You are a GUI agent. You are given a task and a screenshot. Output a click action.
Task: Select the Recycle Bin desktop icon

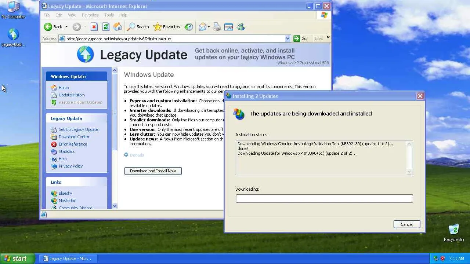454,233
